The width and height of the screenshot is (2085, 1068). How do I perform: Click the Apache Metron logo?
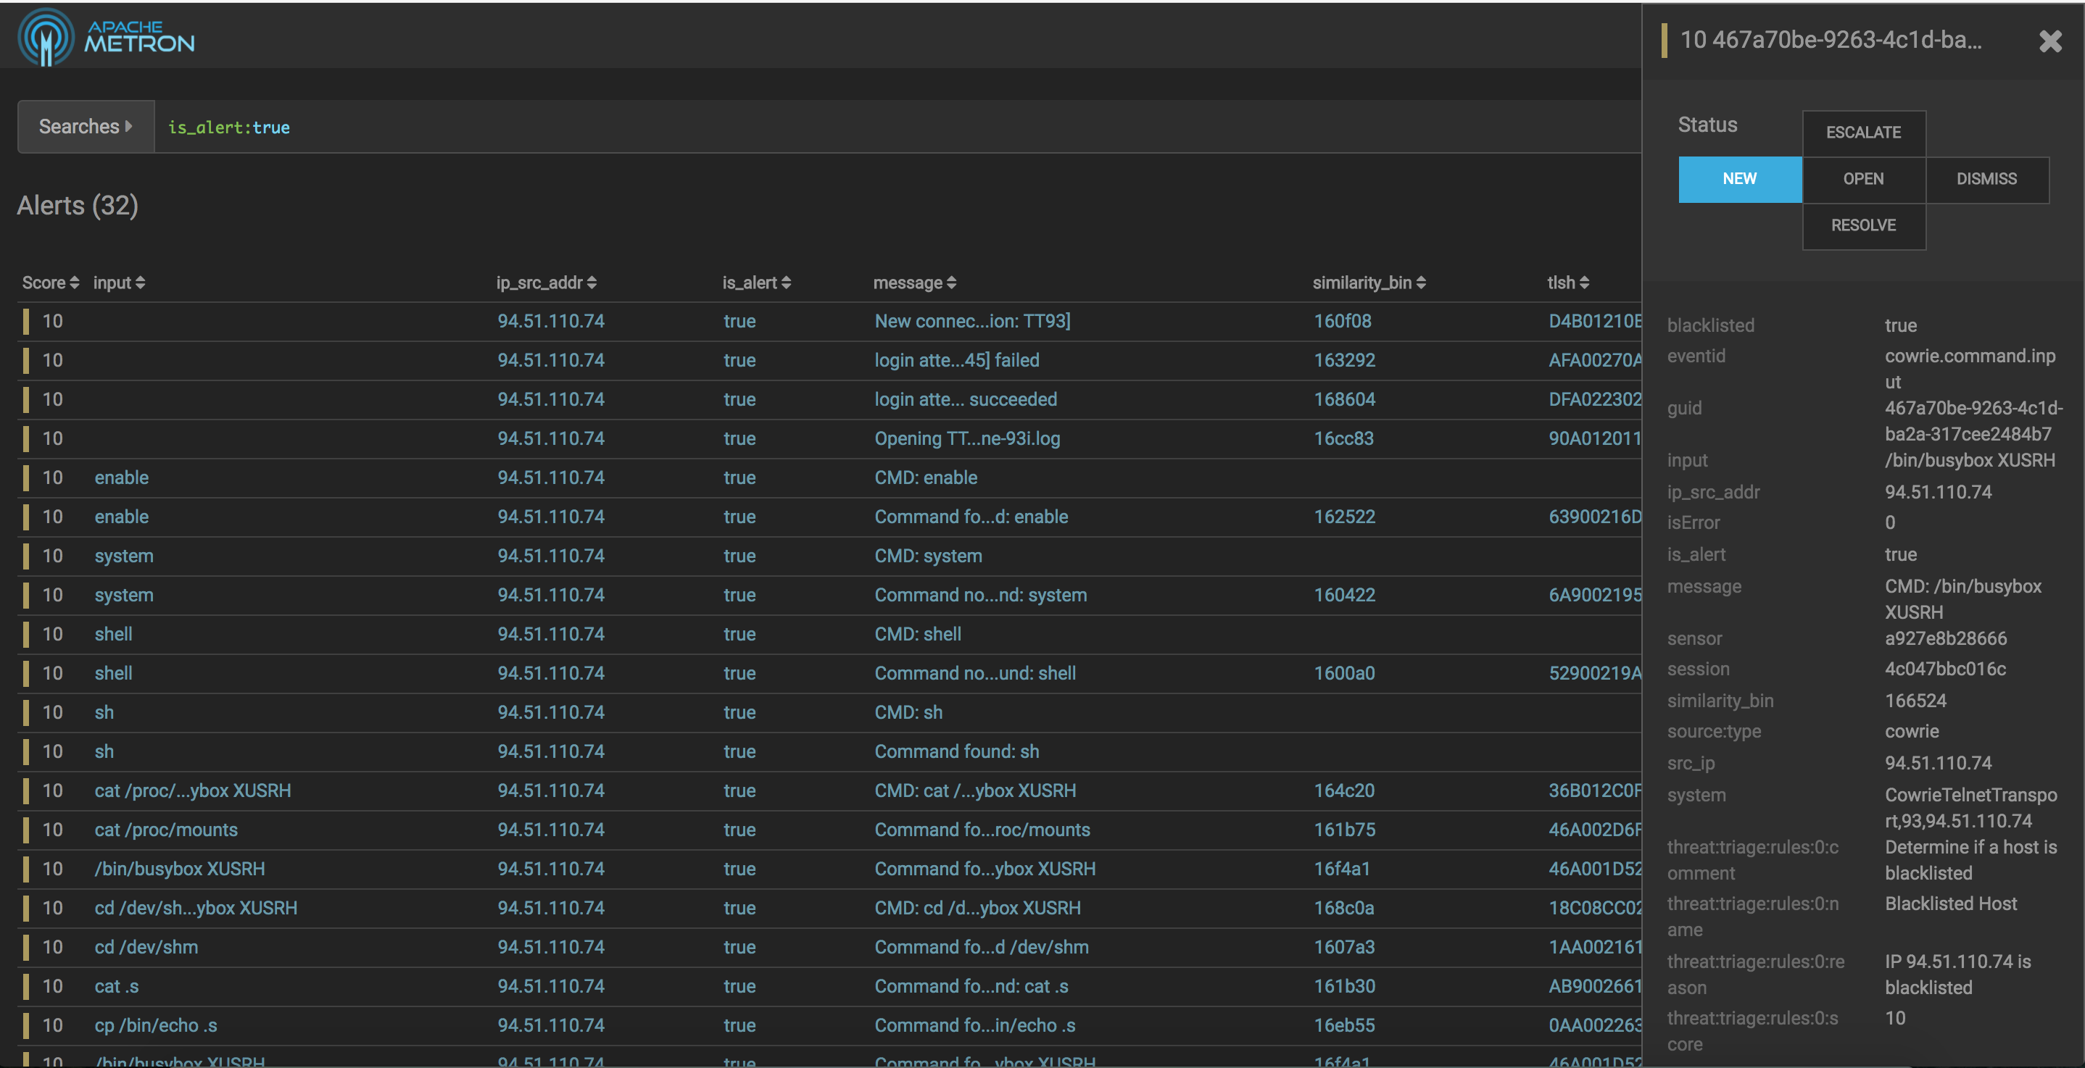pyautogui.click(x=106, y=37)
